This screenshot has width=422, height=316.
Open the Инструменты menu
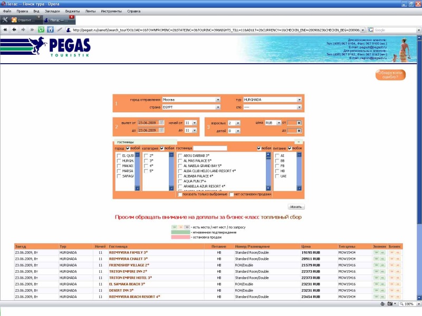[111, 11]
